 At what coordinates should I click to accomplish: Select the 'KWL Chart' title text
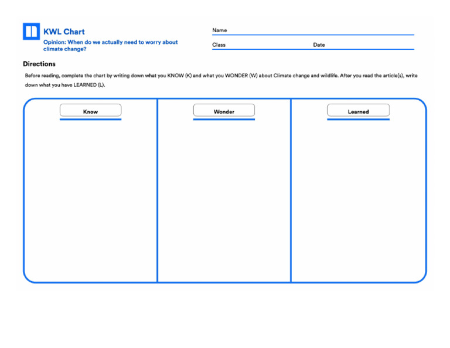point(64,32)
